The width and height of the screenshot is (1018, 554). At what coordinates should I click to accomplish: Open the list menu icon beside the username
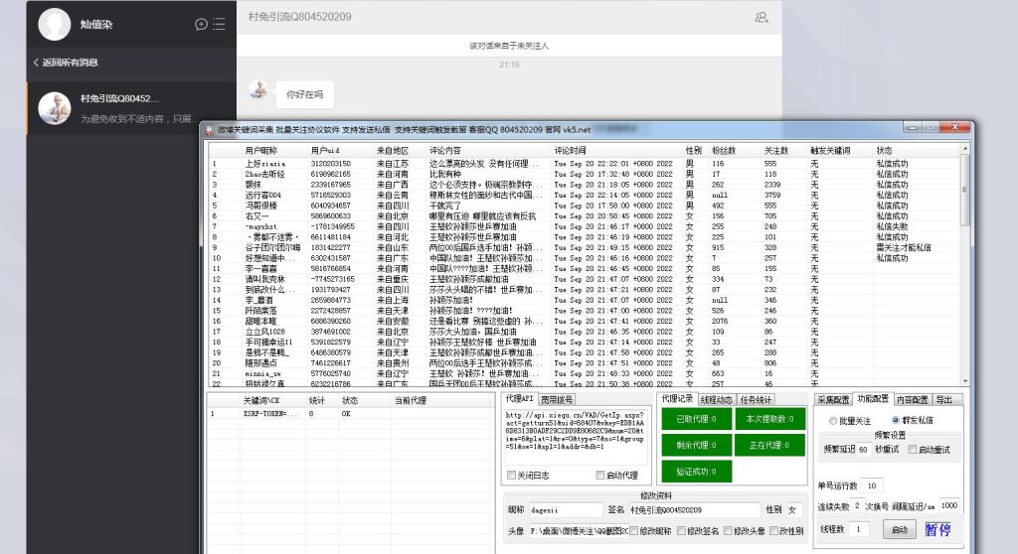(x=219, y=24)
